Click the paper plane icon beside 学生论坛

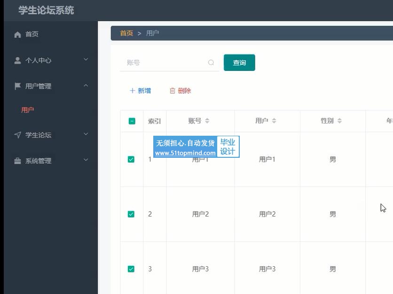[x=17, y=135]
